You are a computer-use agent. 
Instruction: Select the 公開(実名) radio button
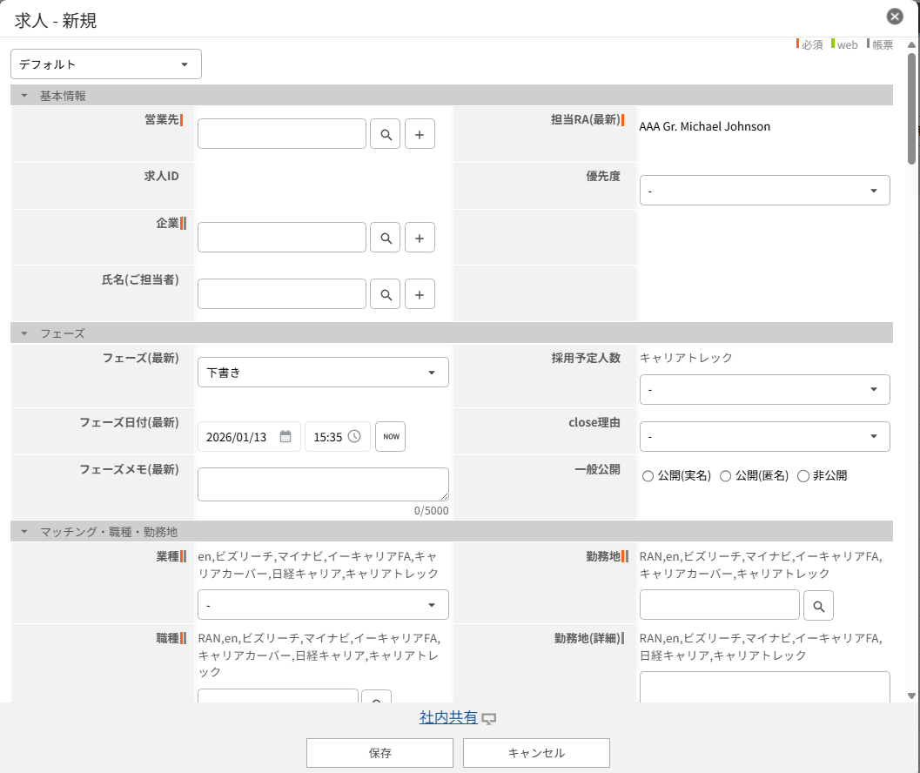(648, 476)
